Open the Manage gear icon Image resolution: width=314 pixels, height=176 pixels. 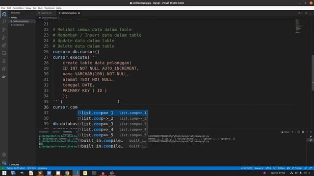(x=4, y=162)
